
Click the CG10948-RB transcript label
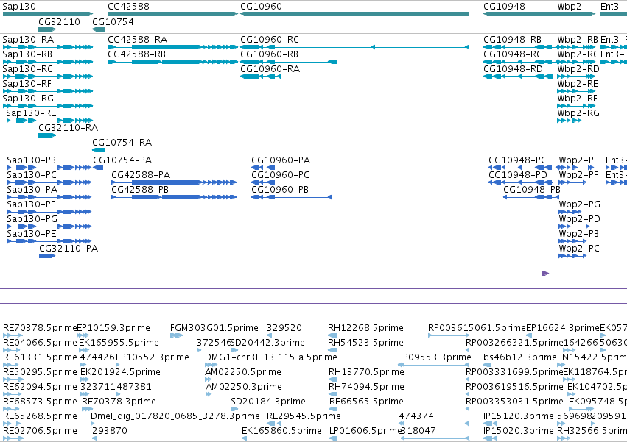pyautogui.click(x=512, y=40)
